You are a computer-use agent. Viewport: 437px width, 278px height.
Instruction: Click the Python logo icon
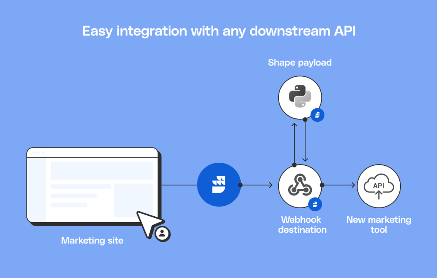(x=300, y=96)
